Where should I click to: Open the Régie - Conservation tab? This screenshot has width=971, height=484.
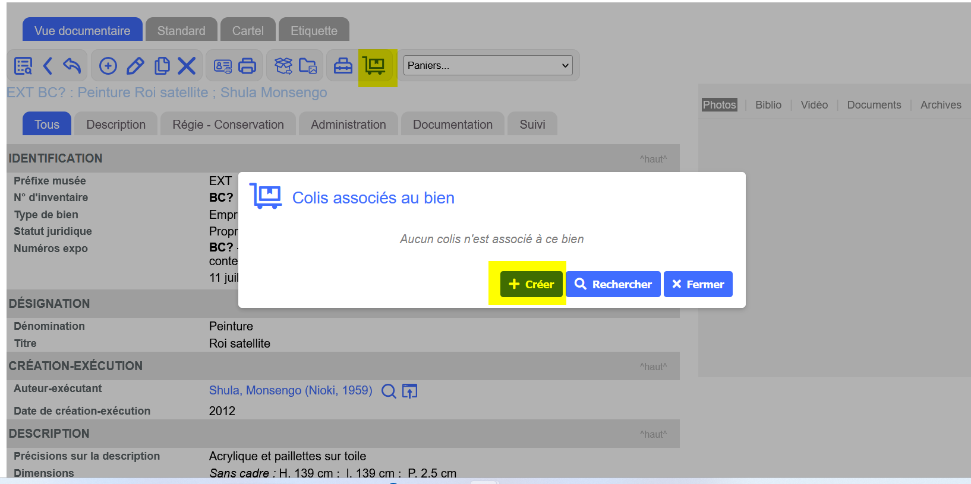point(228,125)
